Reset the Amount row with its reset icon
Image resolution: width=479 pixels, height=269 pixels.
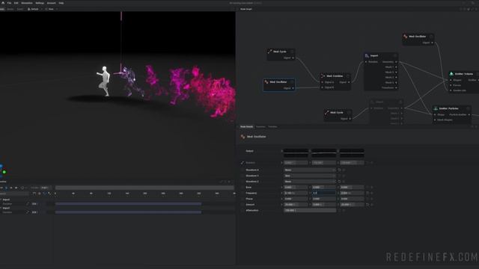pyautogui.click(x=367, y=205)
